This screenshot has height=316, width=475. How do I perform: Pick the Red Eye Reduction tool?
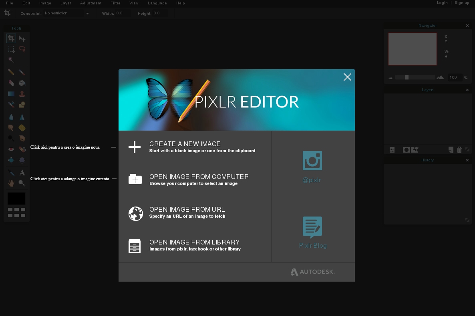tap(11, 149)
